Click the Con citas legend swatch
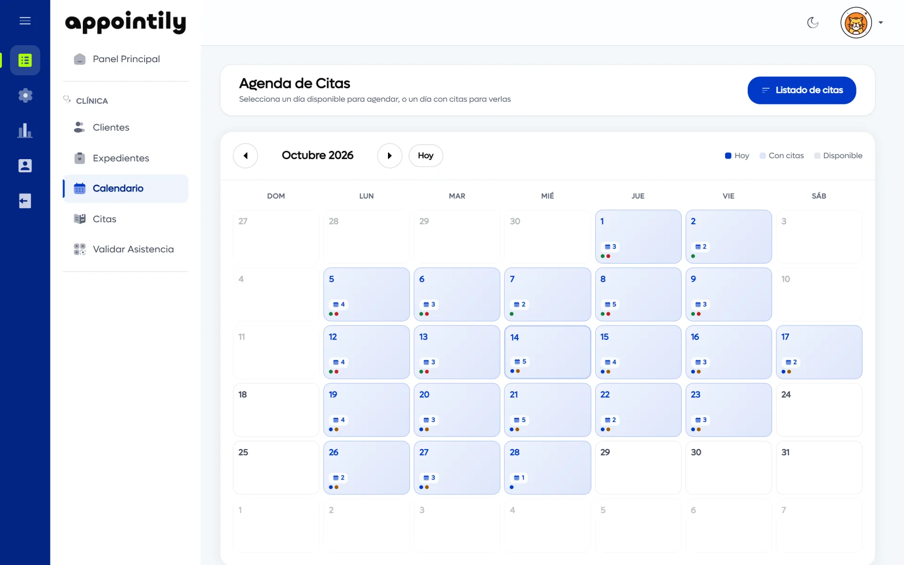Screen dimensions: 904x565 tap(762, 155)
